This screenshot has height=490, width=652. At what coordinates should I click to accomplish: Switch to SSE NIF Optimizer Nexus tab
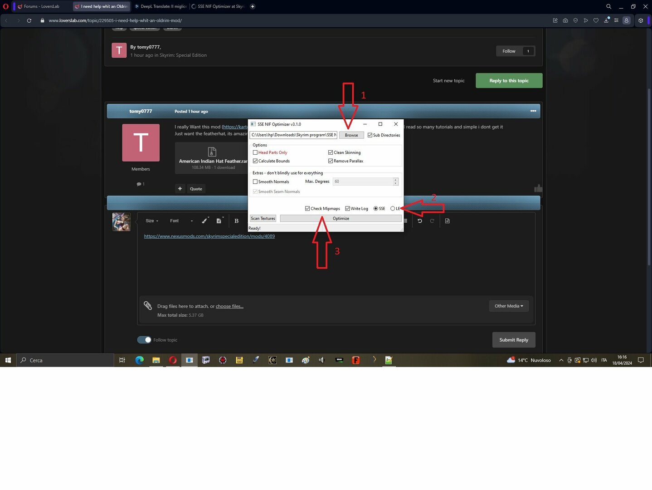coord(218,6)
